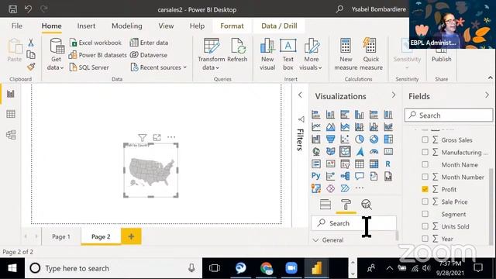This screenshot has width=496, height=279.
Task: Open the Data view from left sidebar
Action: (x=10, y=114)
